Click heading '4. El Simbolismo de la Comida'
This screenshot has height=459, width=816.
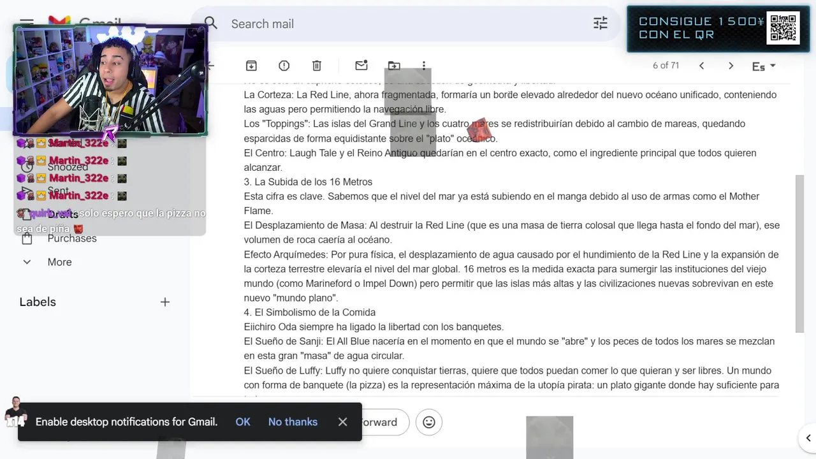click(310, 312)
